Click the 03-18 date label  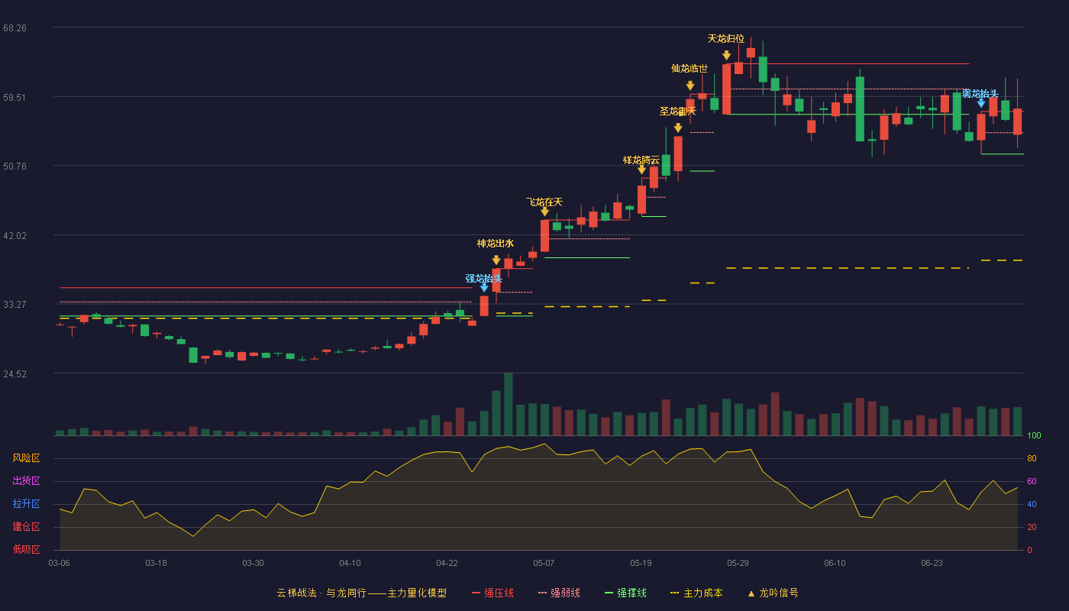[156, 563]
